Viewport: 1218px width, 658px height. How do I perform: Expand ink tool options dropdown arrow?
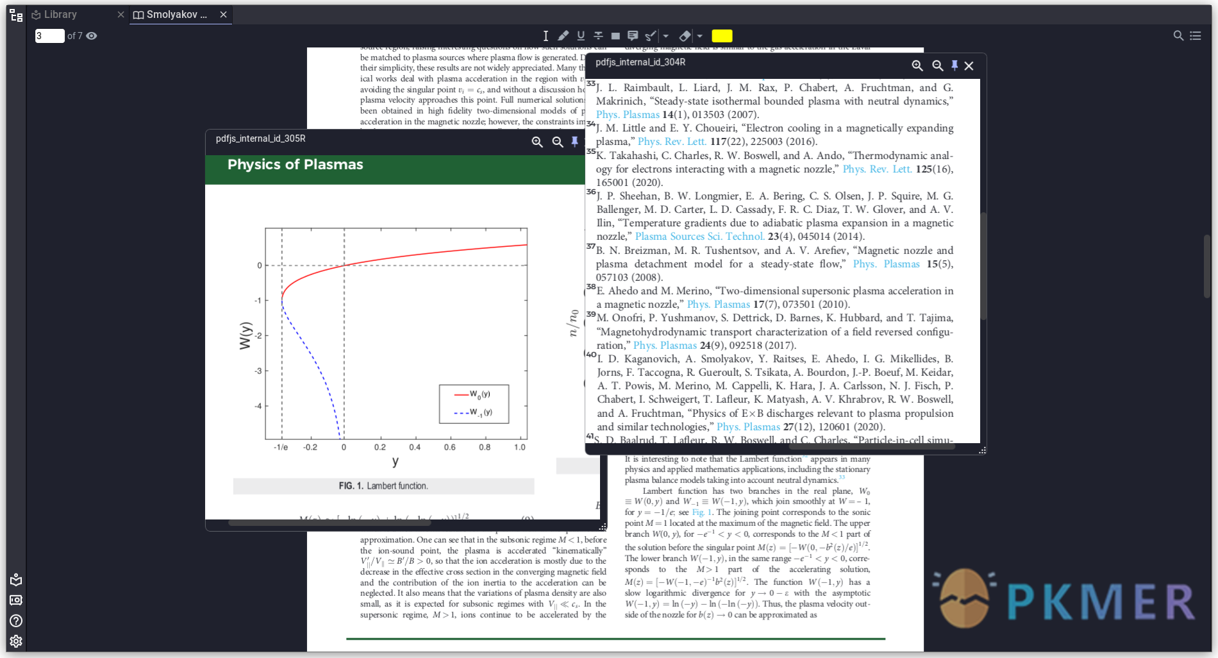pos(665,36)
